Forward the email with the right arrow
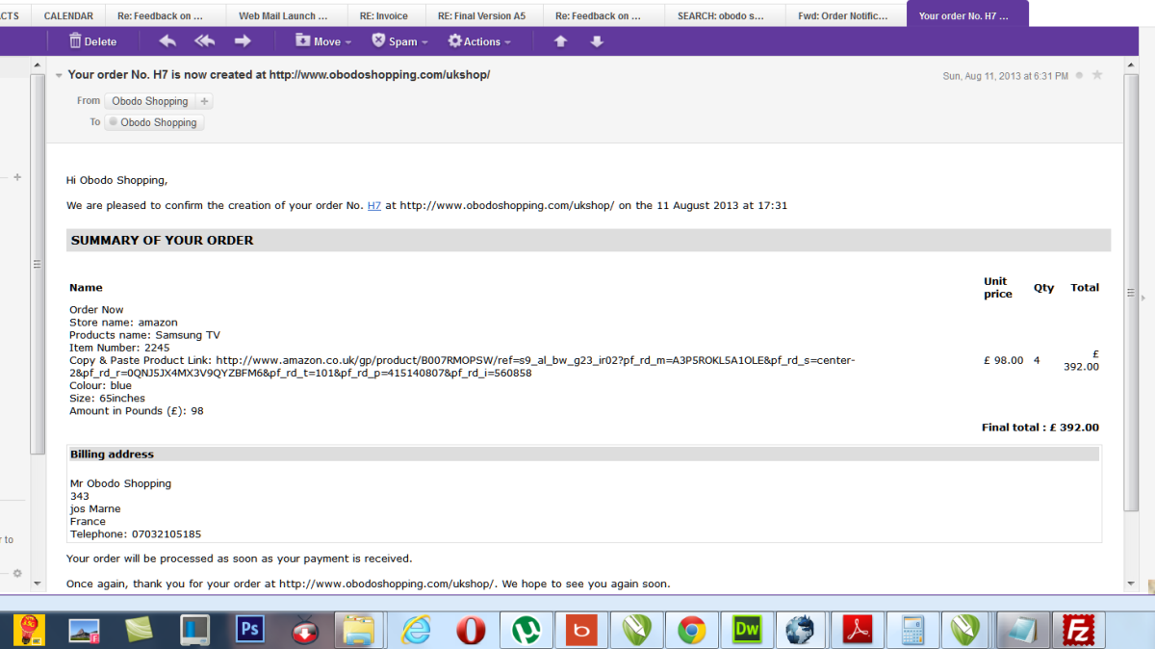1155x649 pixels. [x=243, y=41]
